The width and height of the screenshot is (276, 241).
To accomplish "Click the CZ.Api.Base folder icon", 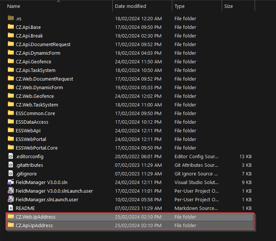I will [x=11, y=27].
